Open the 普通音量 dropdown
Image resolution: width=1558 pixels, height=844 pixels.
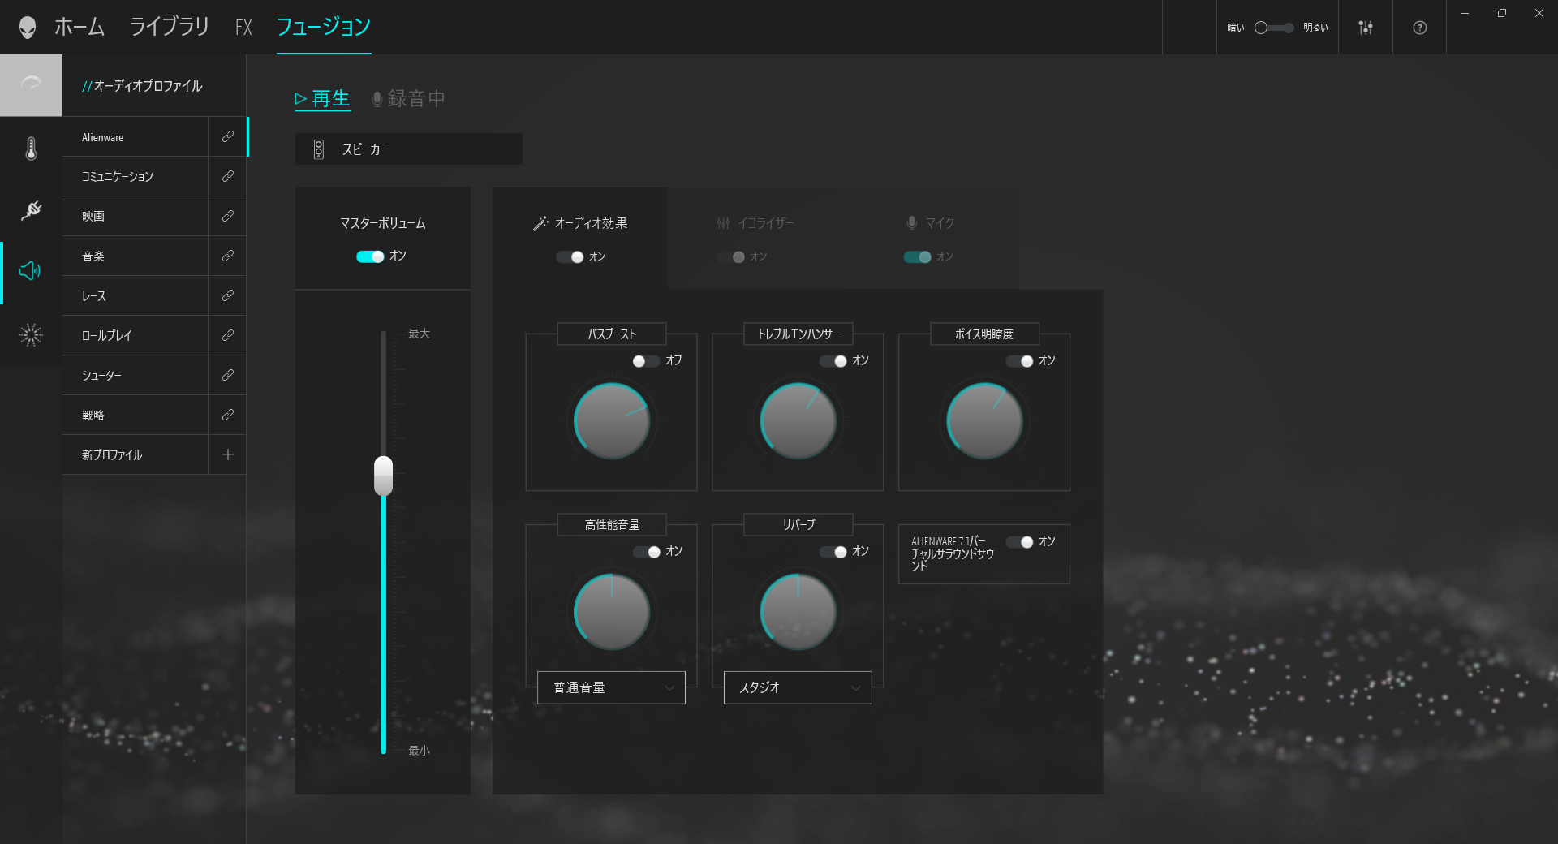610,687
